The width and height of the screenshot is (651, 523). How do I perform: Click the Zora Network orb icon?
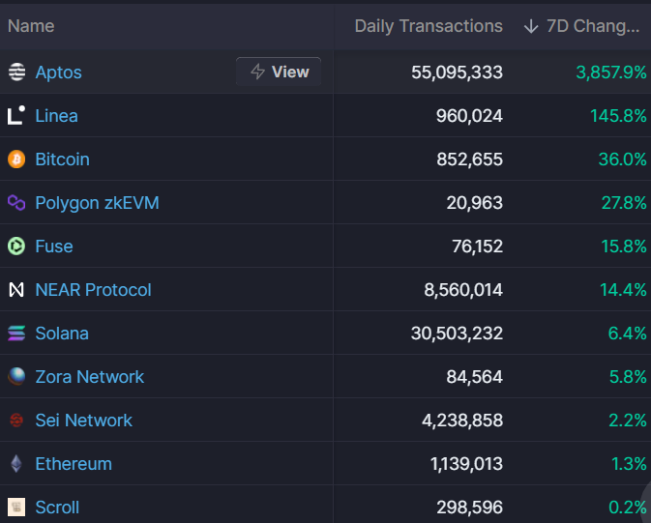[x=16, y=376]
